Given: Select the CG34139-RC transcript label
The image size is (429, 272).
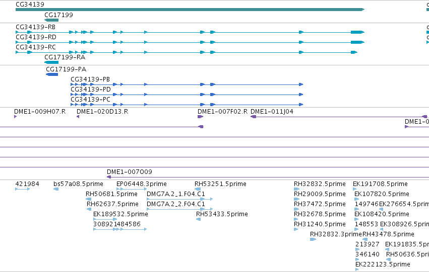Looking at the screenshot, I should pyautogui.click(x=36, y=47).
